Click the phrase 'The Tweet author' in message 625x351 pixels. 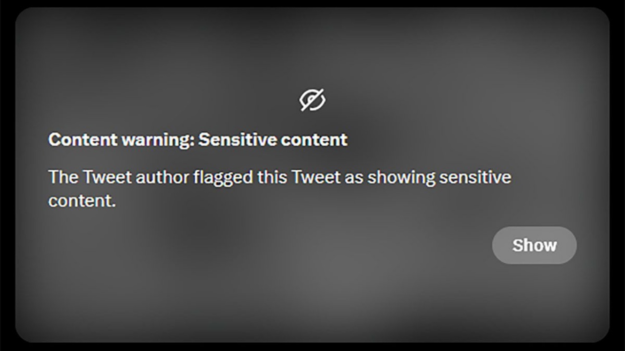pyautogui.click(x=119, y=177)
